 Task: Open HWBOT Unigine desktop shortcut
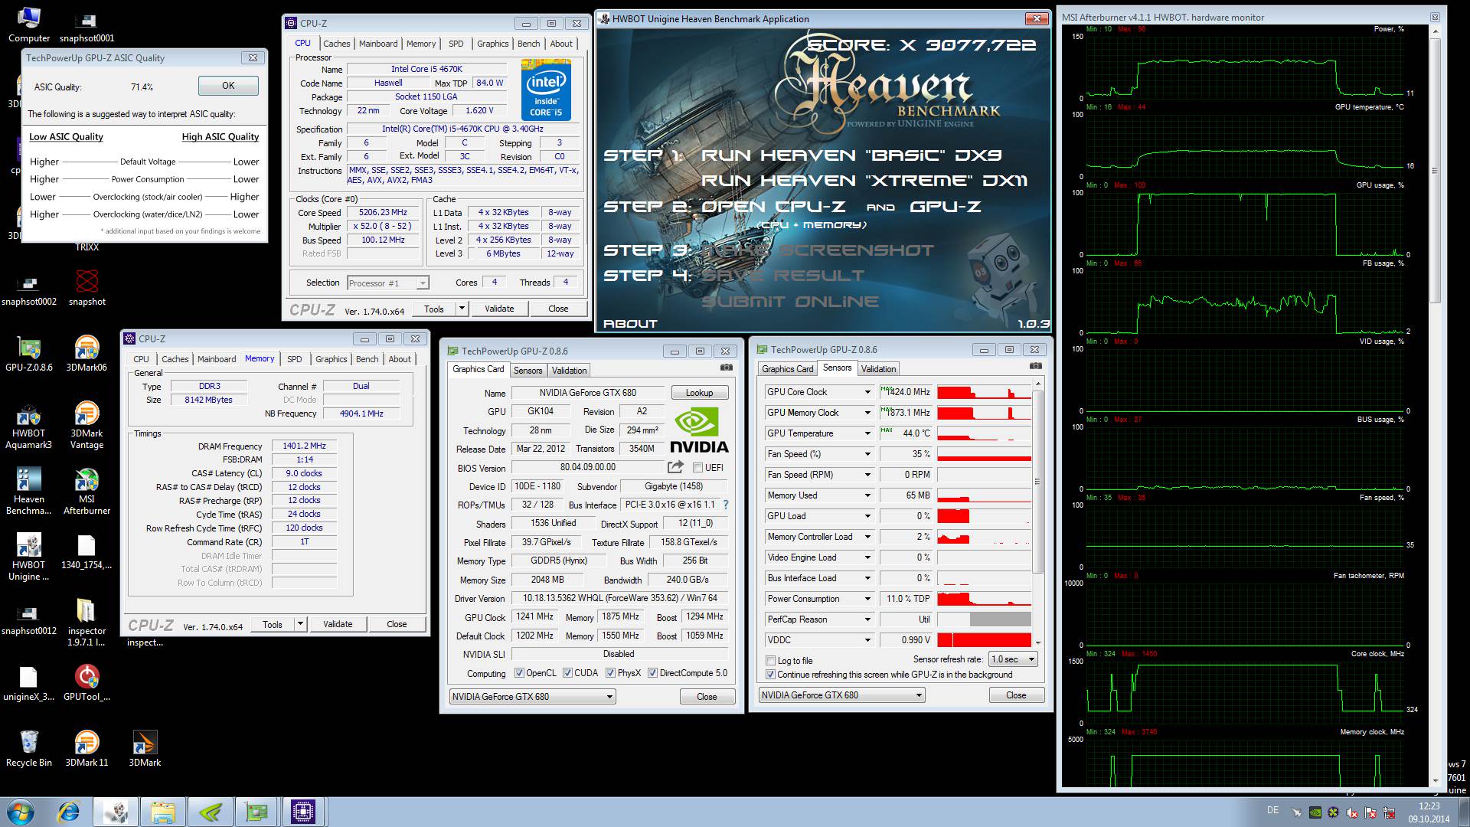tap(29, 557)
